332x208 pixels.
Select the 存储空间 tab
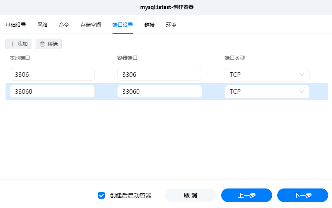click(x=90, y=25)
